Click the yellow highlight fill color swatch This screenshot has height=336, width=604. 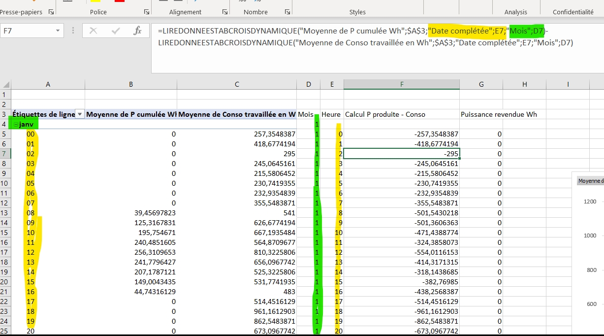(x=95, y=1)
